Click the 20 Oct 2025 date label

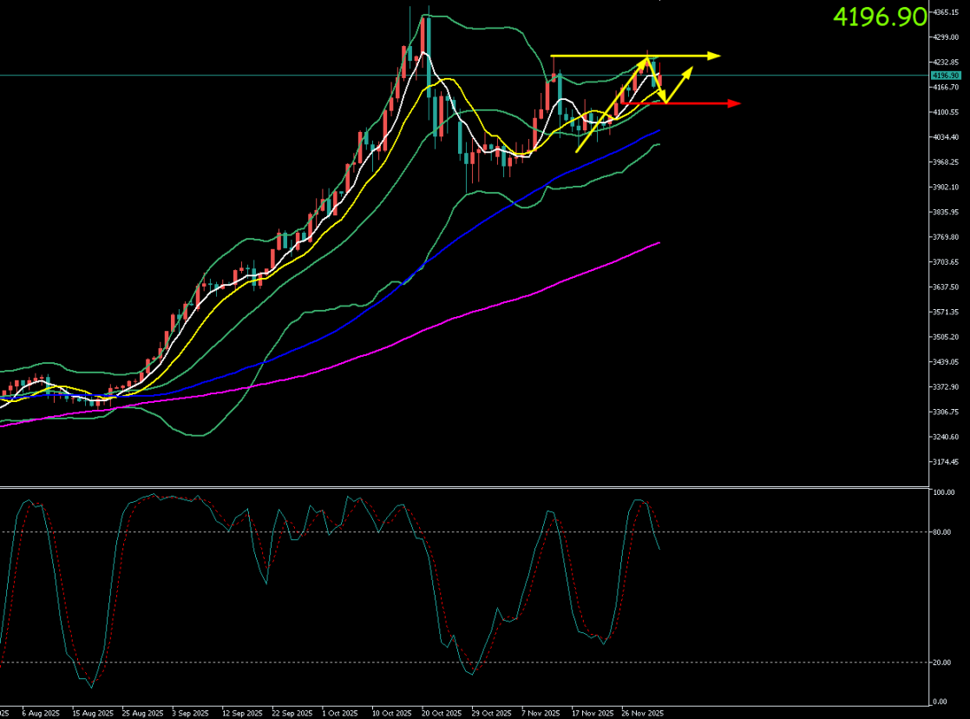[441, 712]
